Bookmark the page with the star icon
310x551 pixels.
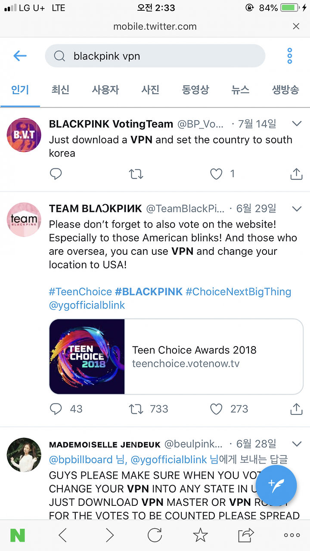tap(200, 535)
